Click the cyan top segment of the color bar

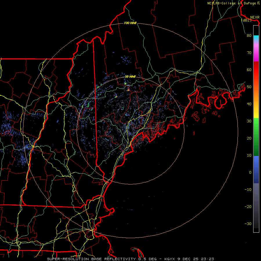(256, 38)
